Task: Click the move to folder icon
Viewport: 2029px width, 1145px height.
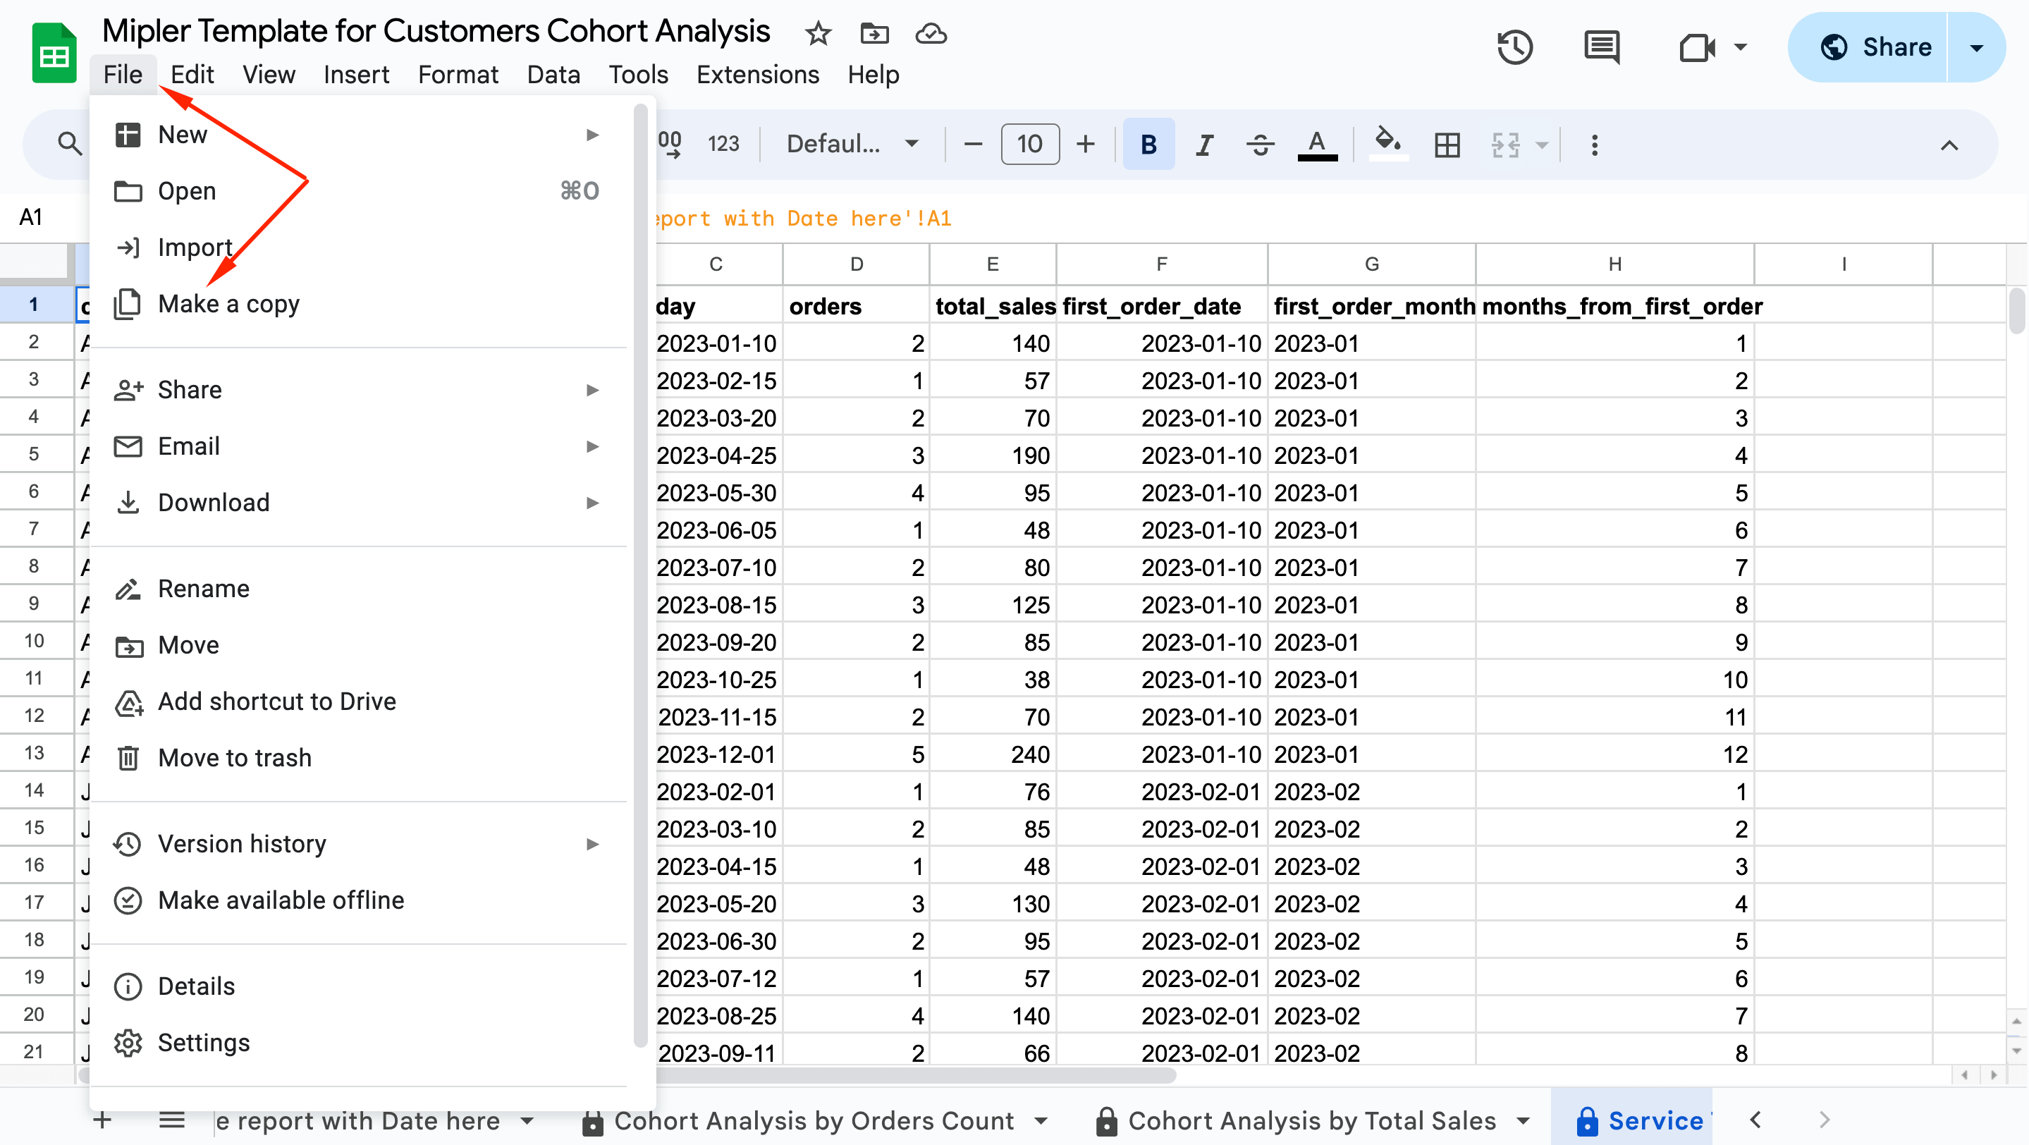Action: click(x=874, y=33)
